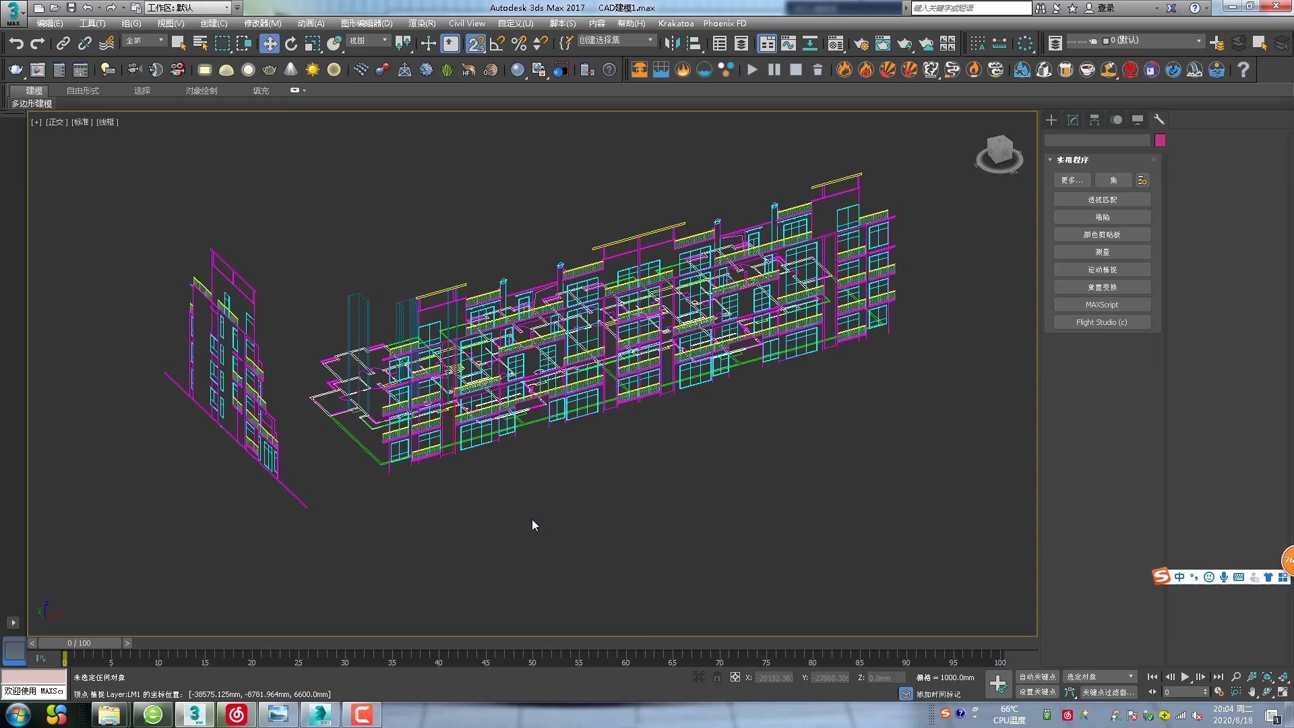Open Render Setup dialog
Image resolution: width=1294 pixels, height=728 pixels.
[861, 43]
